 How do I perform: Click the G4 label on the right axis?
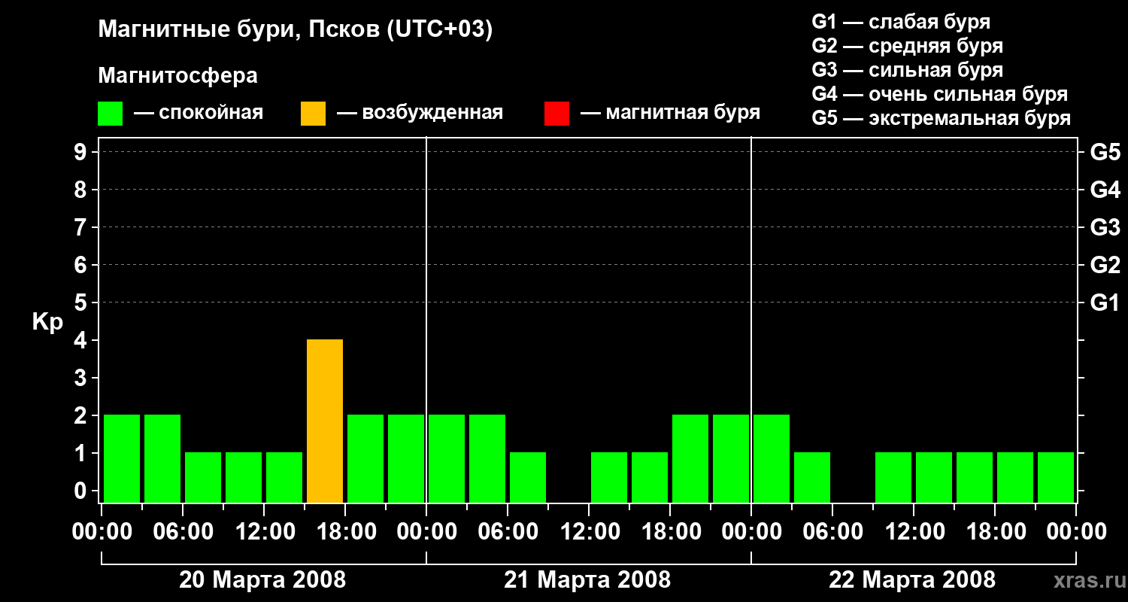1105,190
